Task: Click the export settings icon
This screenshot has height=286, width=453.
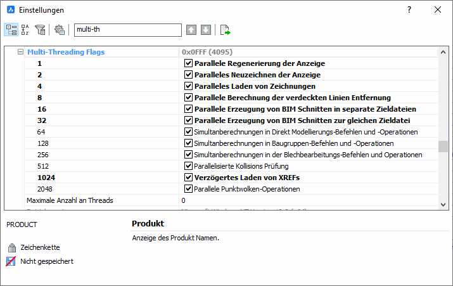Action: pyautogui.click(x=225, y=30)
